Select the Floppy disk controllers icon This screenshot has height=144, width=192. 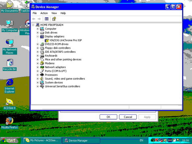(x=42, y=48)
